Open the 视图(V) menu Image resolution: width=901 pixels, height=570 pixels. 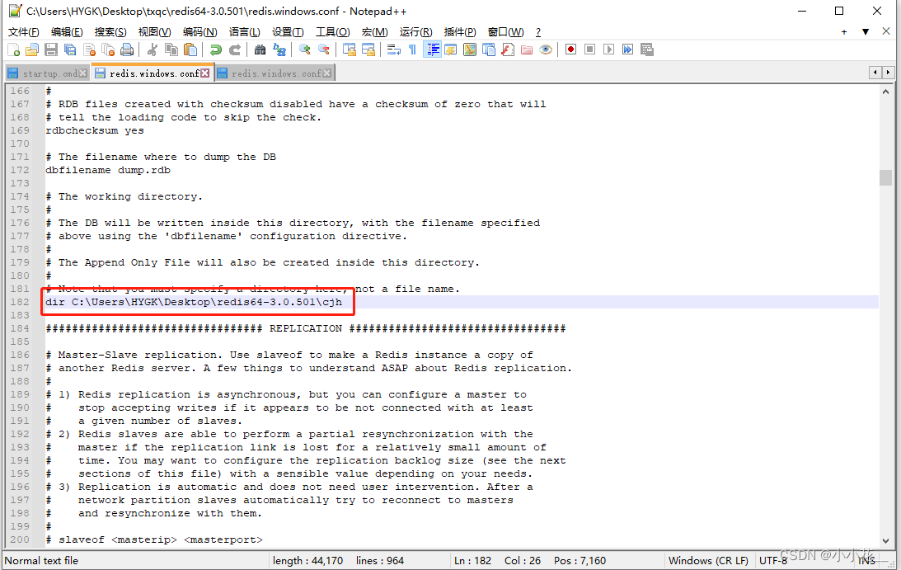click(154, 32)
